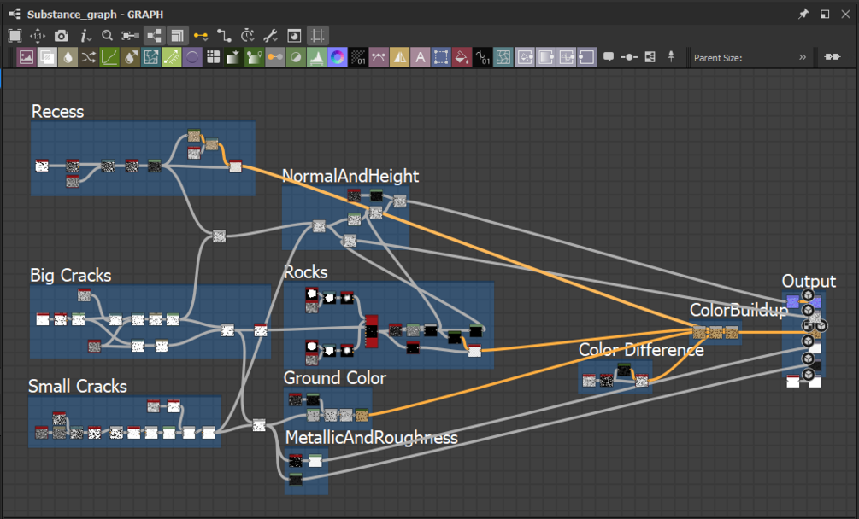The image size is (859, 519).
Task: Toggle the highlighted node tree display button
Action: coord(155,36)
